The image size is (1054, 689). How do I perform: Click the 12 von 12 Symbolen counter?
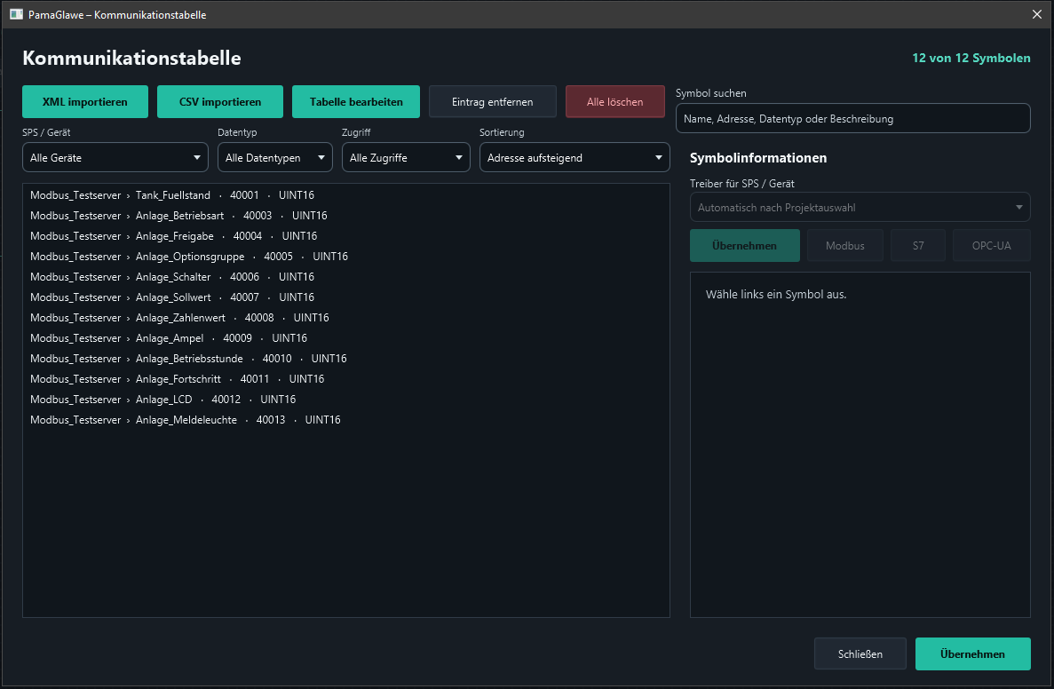[971, 58]
